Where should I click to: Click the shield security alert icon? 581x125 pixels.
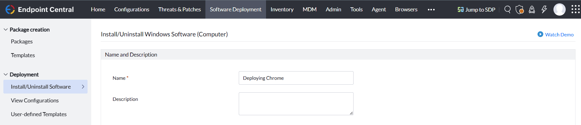(519, 9)
